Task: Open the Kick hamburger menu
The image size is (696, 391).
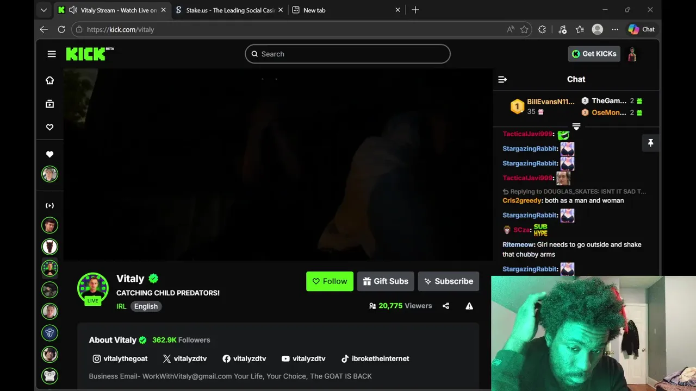Action: click(52, 54)
